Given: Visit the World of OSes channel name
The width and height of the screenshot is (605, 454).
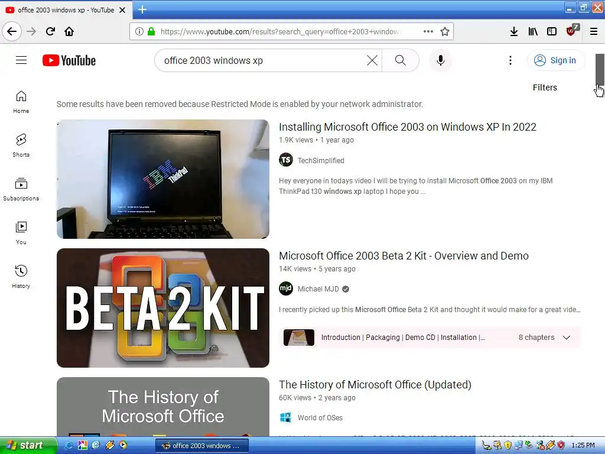Looking at the screenshot, I should pos(320,418).
